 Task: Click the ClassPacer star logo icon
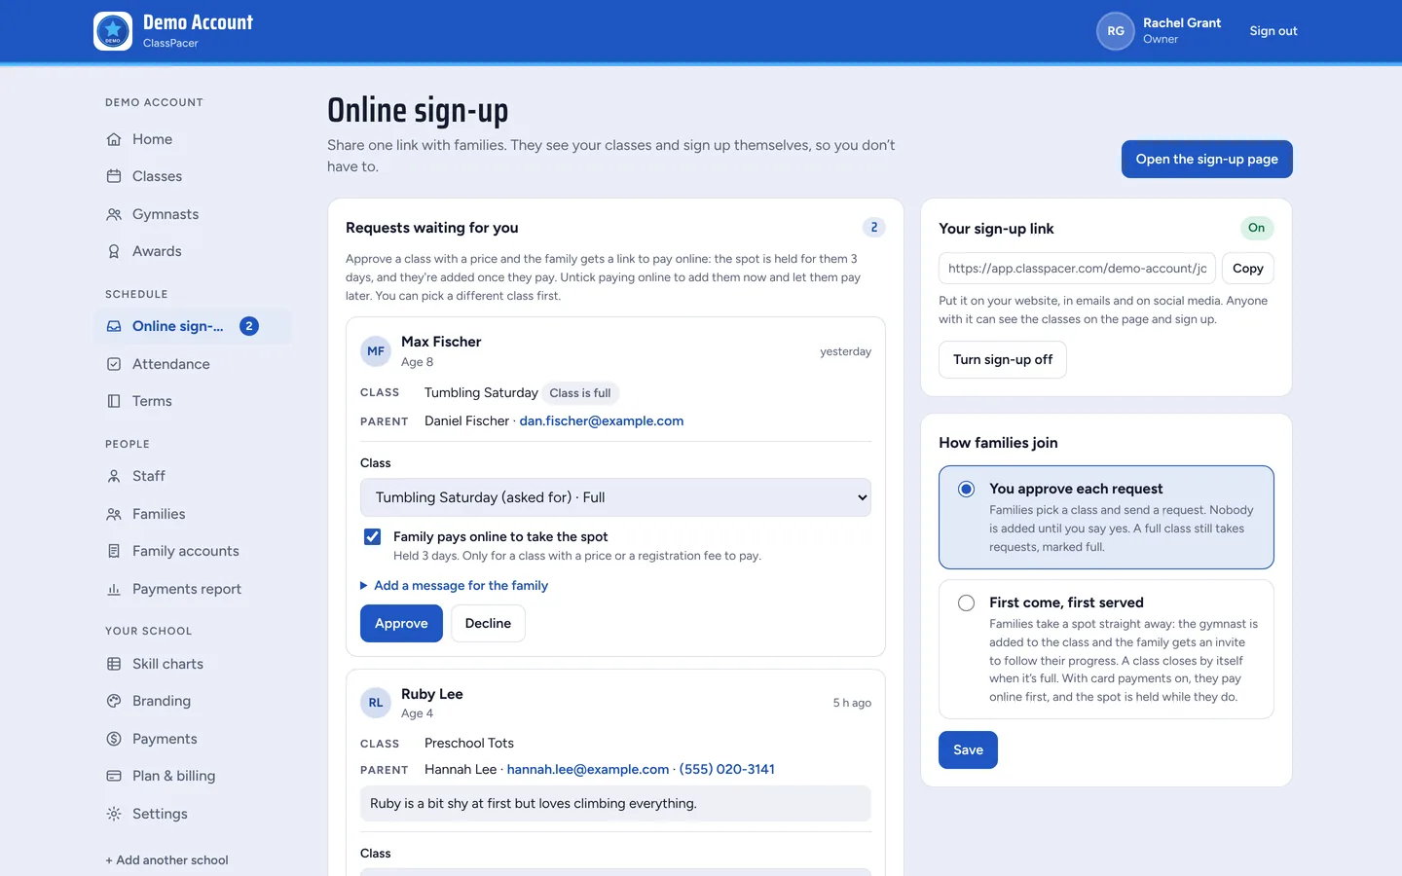(113, 31)
